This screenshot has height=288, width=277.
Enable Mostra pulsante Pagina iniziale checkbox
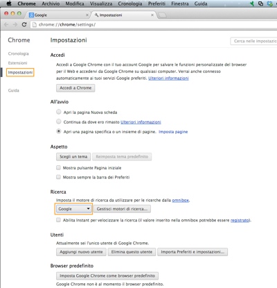tap(58, 167)
